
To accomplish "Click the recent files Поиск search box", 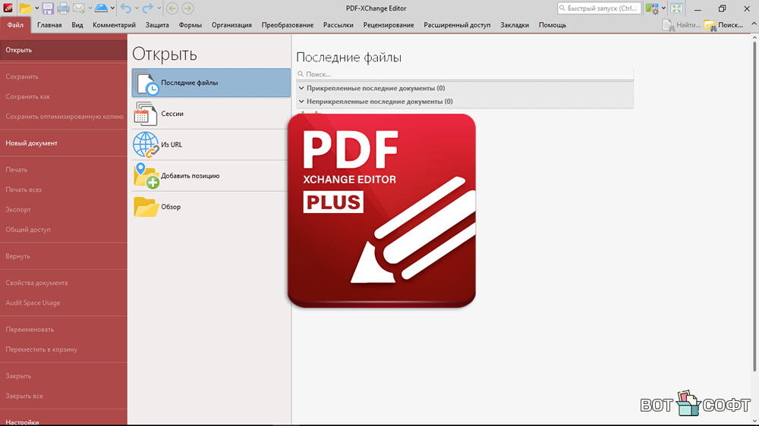I will click(465, 74).
